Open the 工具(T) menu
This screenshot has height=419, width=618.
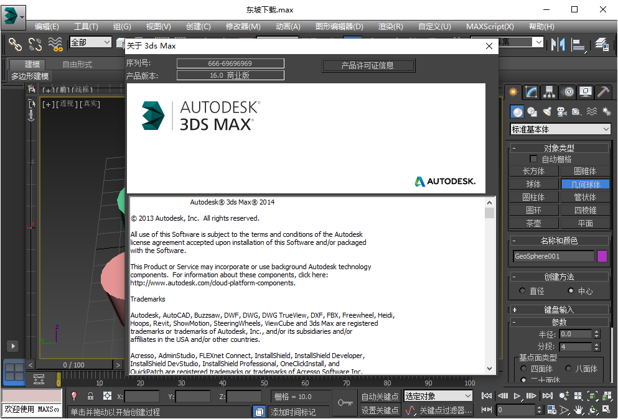click(86, 27)
